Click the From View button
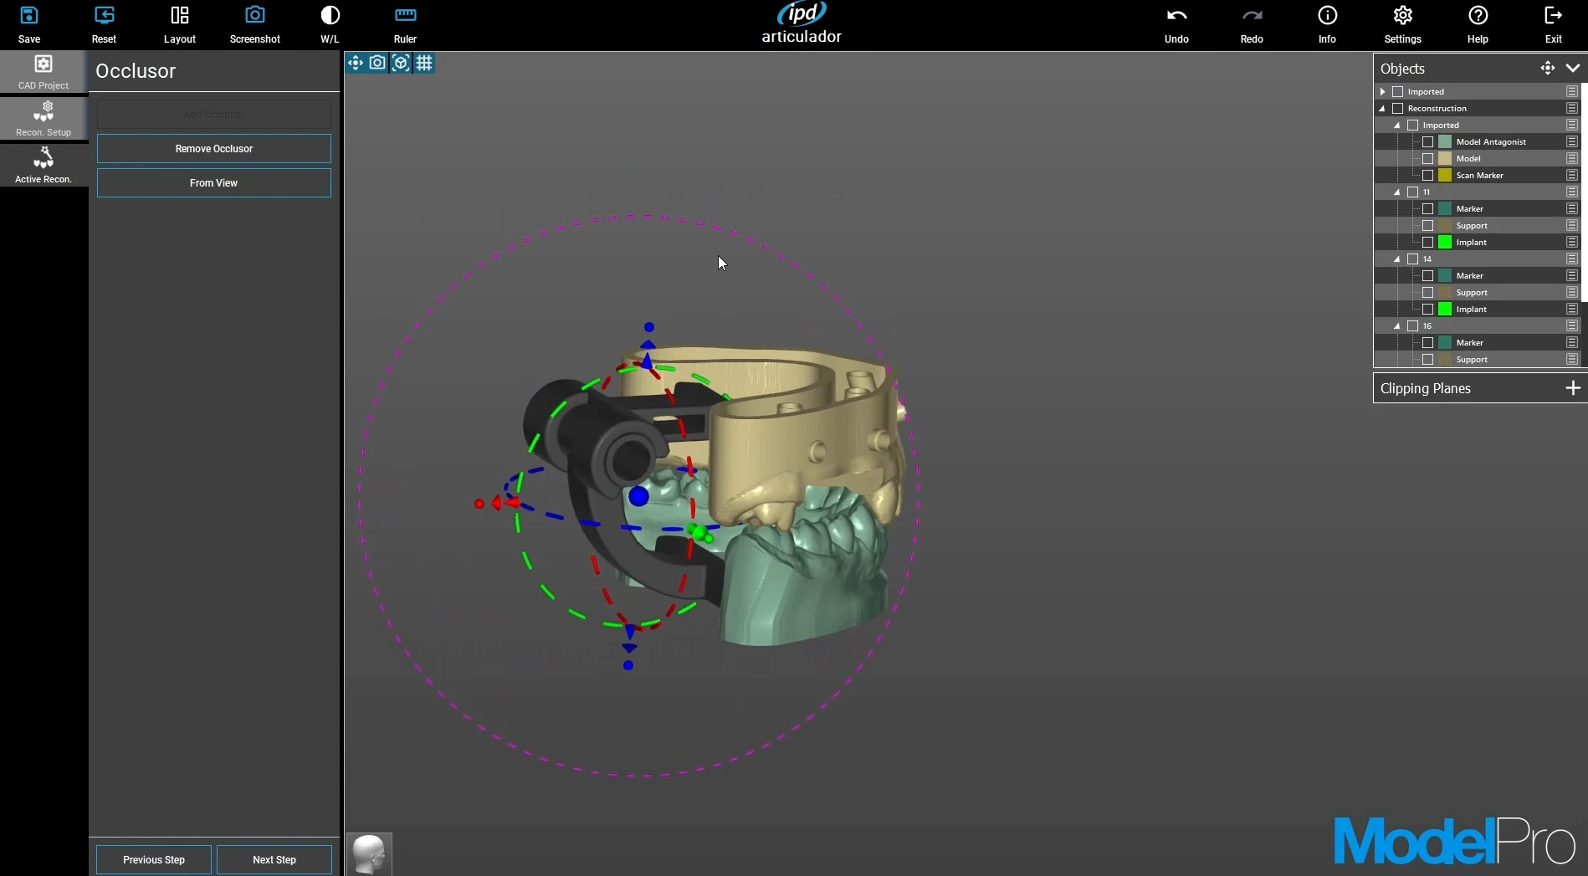Viewport: 1588px width, 876px height. (214, 182)
